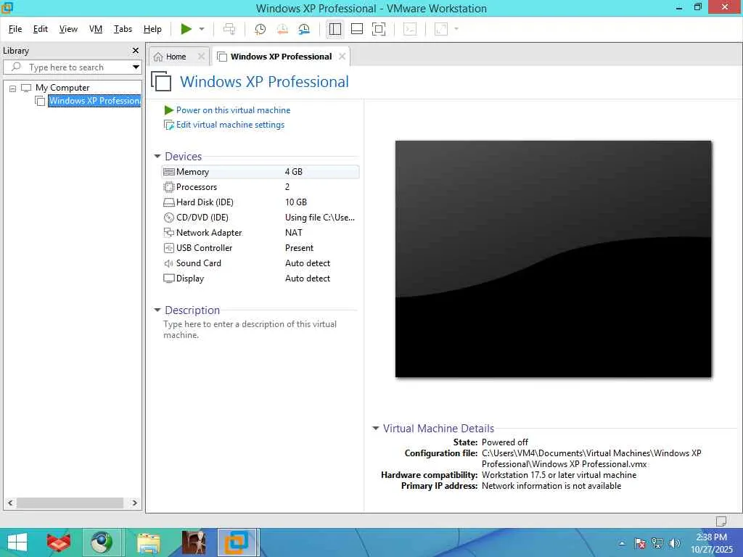
Task: Click Power on this virtual machine
Action: click(x=233, y=110)
